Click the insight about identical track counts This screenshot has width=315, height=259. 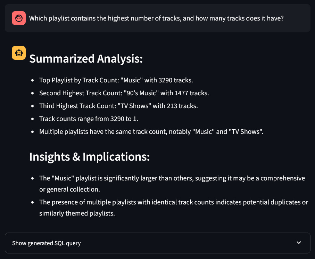[x=174, y=208]
